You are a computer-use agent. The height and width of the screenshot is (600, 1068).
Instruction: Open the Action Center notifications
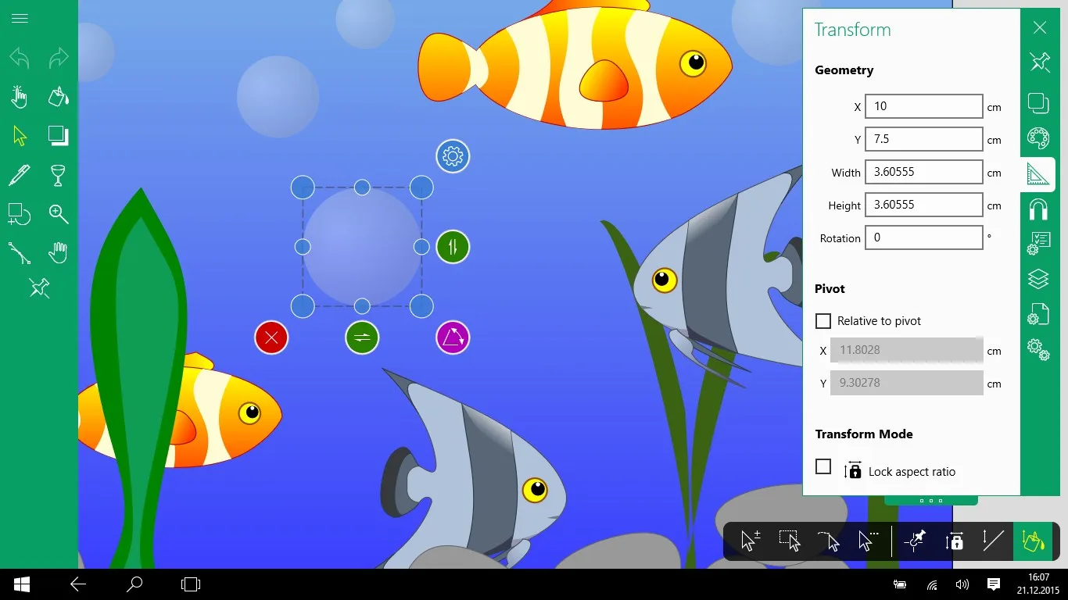coord(994,584)
